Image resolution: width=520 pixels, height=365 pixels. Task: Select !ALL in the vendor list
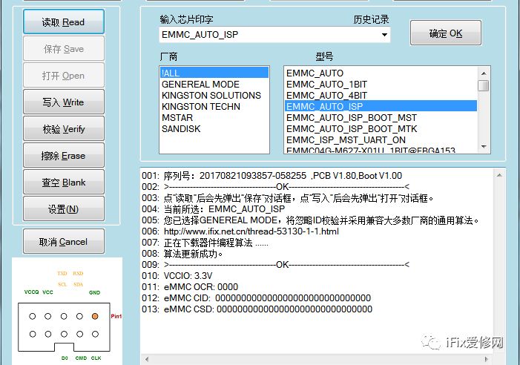214,73
